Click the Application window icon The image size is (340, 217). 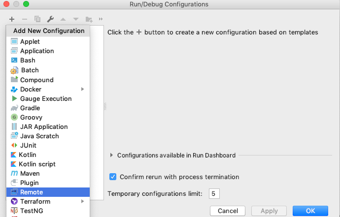(x=14, y=51)
